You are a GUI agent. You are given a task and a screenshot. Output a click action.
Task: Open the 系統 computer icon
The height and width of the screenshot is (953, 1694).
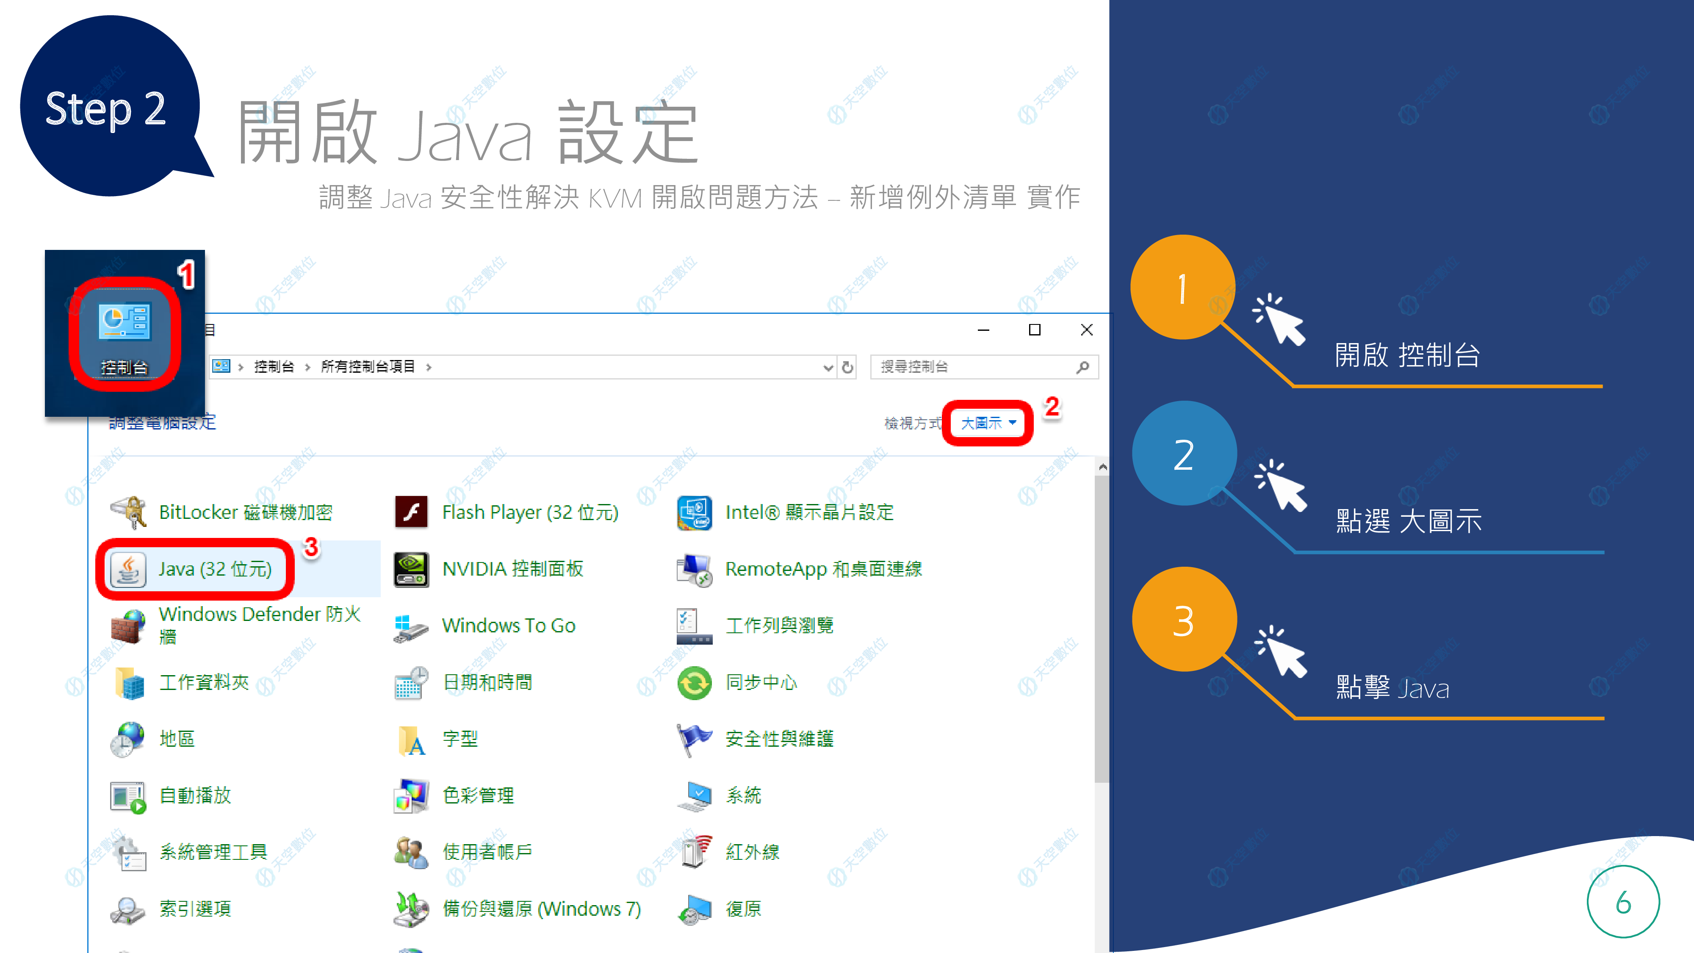(695, 796)
